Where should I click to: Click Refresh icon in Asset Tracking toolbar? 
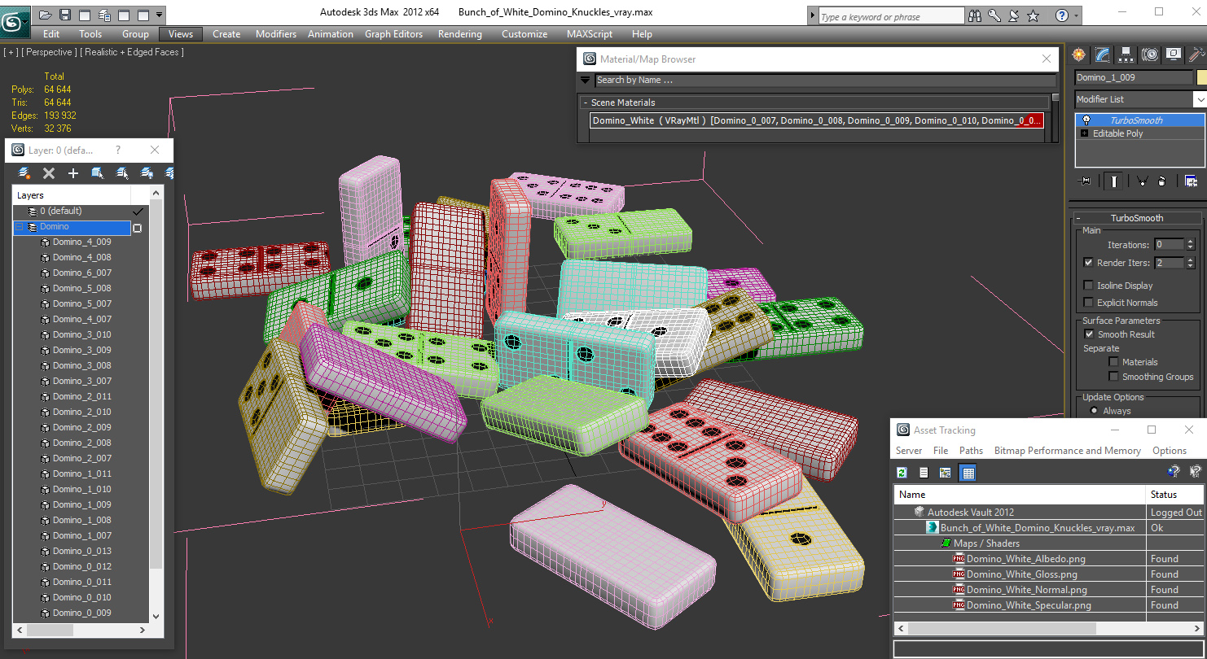point(902,473)
